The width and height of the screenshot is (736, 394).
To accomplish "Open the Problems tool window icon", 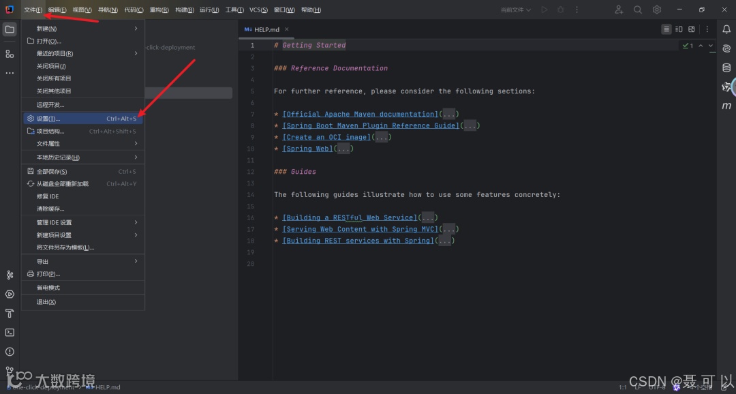I will 10,352.
